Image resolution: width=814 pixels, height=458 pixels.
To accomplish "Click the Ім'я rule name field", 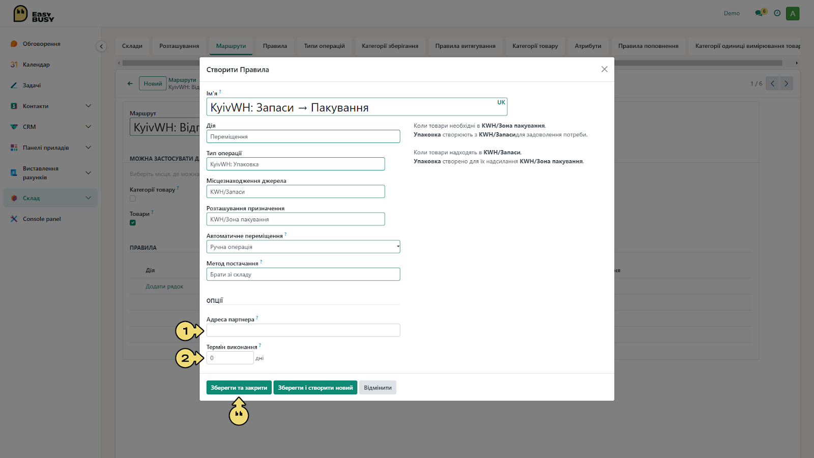I will click(x=357, y=107).
